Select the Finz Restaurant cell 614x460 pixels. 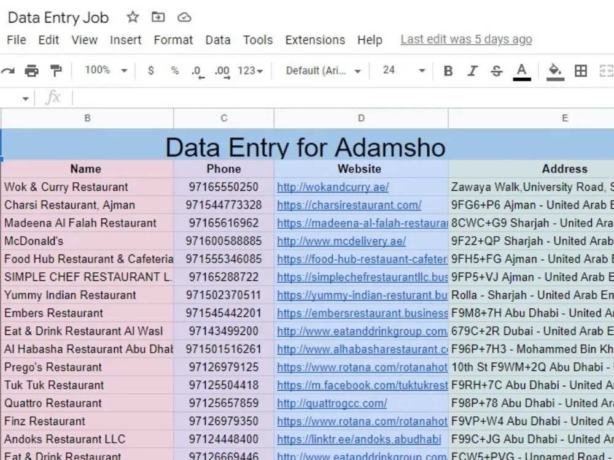[x=87, y=421]
